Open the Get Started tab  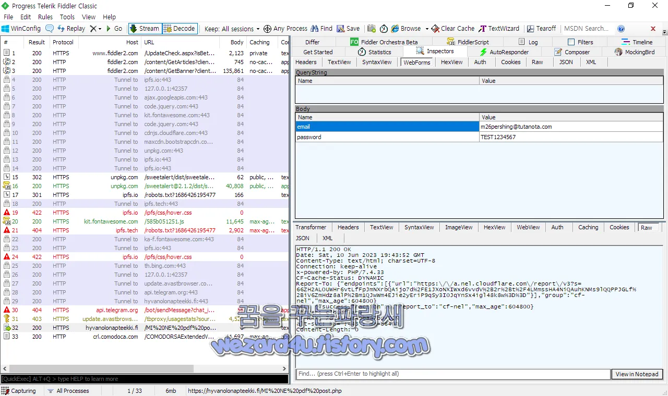tap(318, 52)
